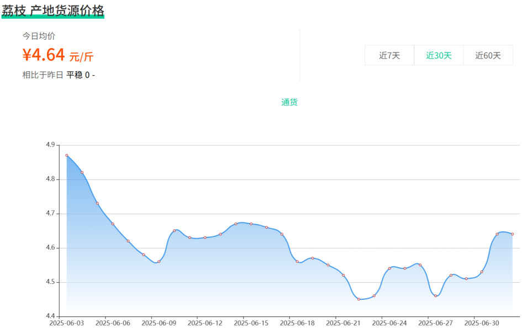
Task: Click the data point marker for 2025-06-03
Action: tap(67, 155)
